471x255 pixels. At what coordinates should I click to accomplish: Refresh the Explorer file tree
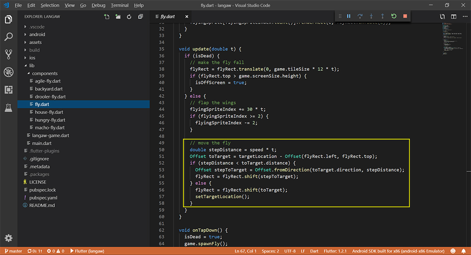[129, 17]
